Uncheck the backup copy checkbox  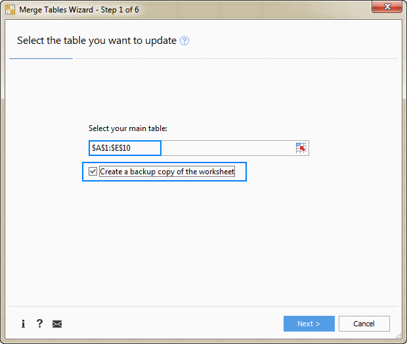coord(93,172)
